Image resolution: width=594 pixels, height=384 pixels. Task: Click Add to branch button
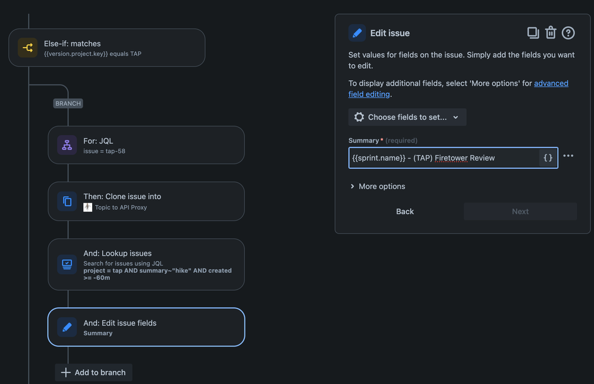94,373
